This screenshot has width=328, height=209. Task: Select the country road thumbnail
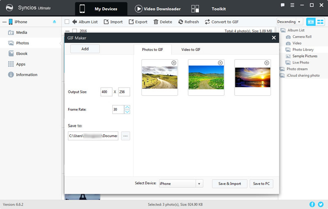pyautogui.click(x=159, y=78)
